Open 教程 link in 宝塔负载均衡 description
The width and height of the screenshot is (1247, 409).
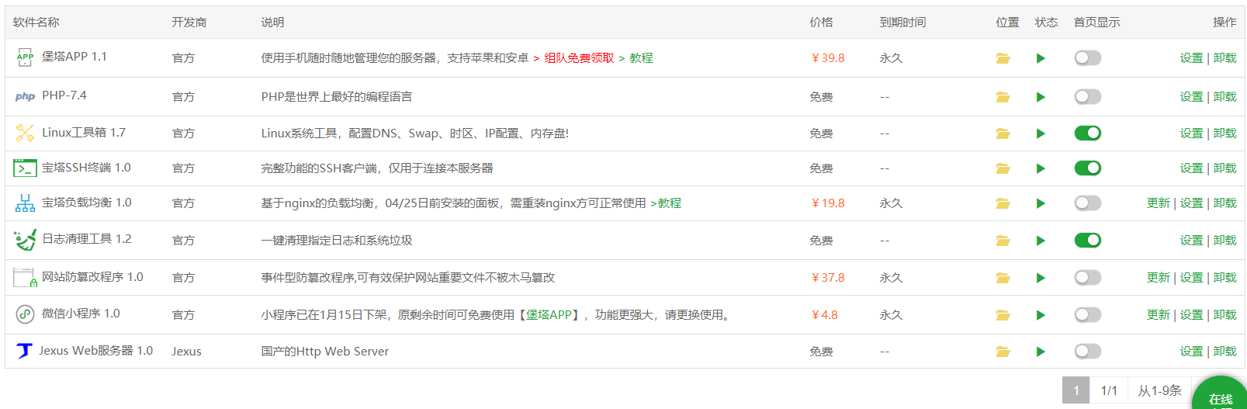pyautogui.click(x=669, y=203)
